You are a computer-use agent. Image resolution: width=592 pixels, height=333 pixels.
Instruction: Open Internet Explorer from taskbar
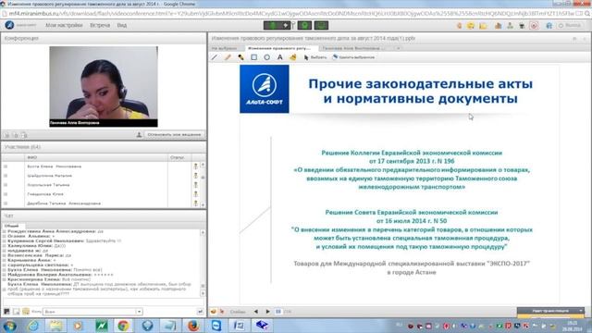[33, 326]
